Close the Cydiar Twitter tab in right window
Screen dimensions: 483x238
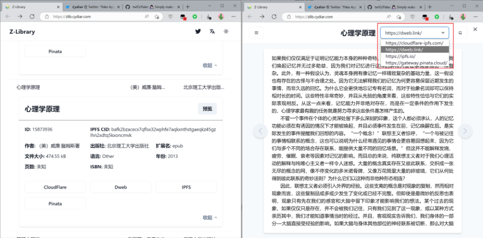click(x=360, y=7)
